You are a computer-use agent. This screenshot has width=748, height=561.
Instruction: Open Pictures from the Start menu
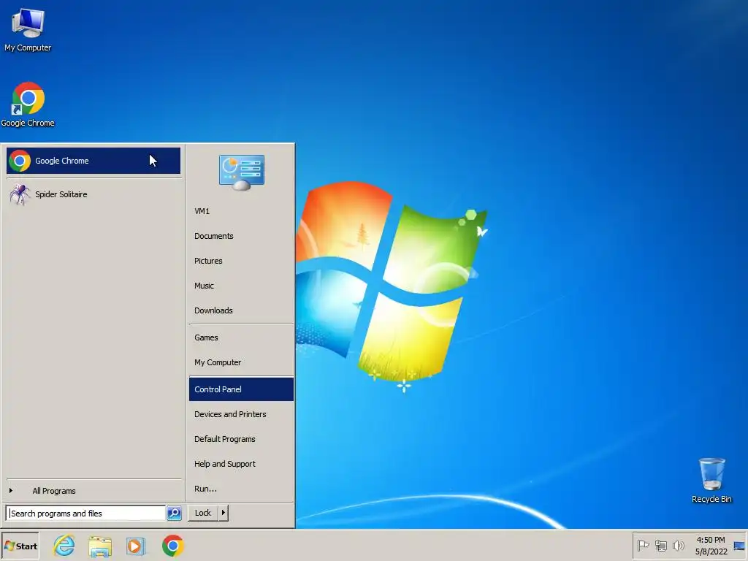tap(241, 261)
